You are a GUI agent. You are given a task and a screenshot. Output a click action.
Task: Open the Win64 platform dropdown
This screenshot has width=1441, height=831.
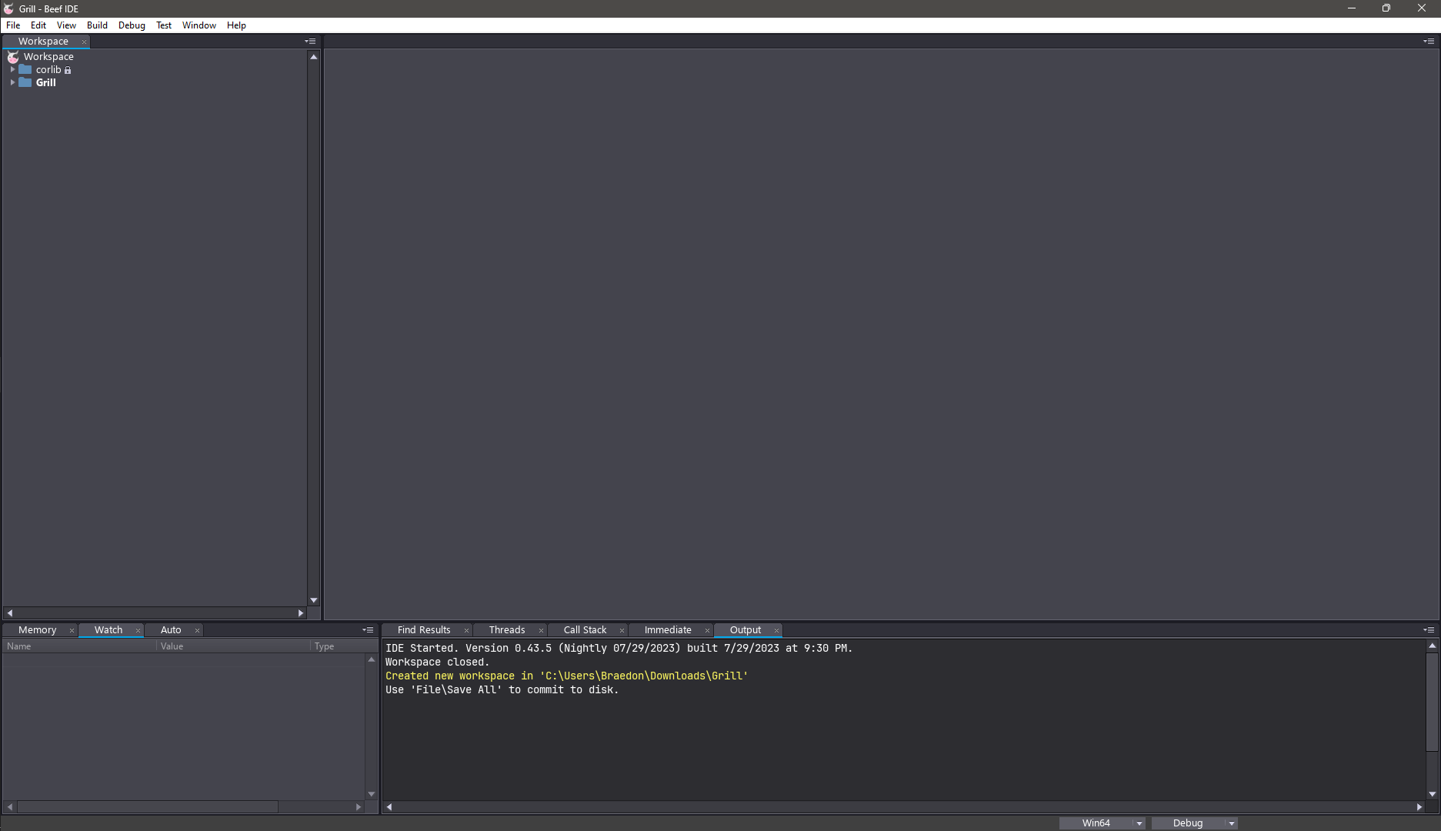coord(1102,823)
